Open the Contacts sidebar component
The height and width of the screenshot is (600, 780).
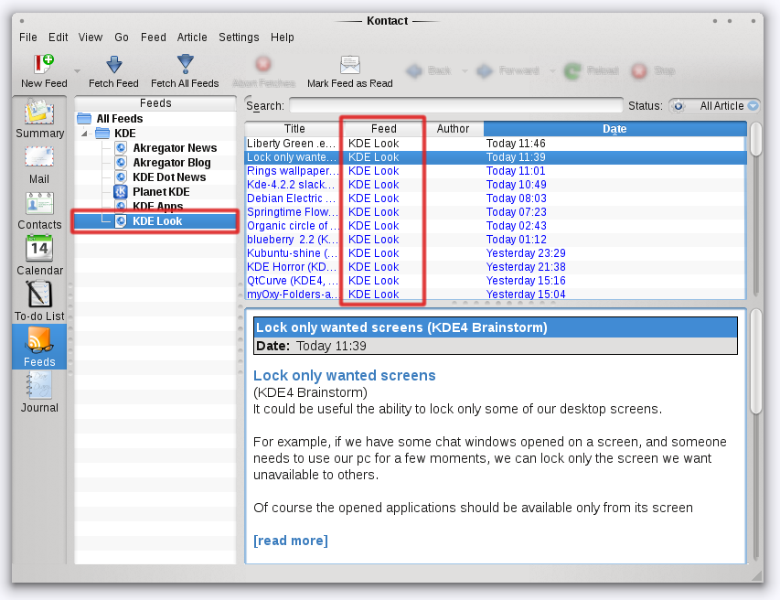pyautogui.click(x=39, y=211)
